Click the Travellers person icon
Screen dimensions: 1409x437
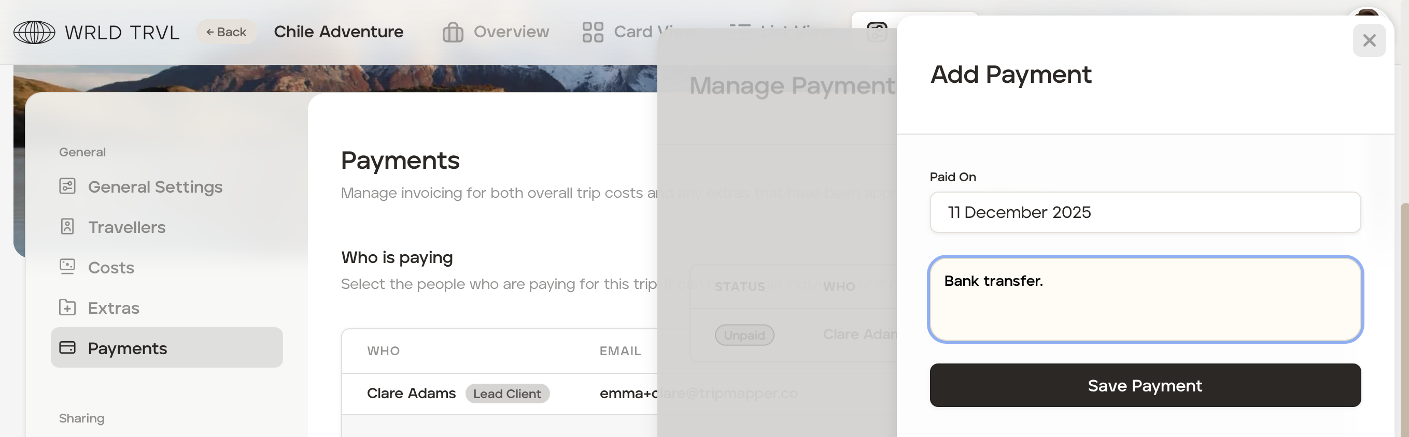tap(67, 227)
